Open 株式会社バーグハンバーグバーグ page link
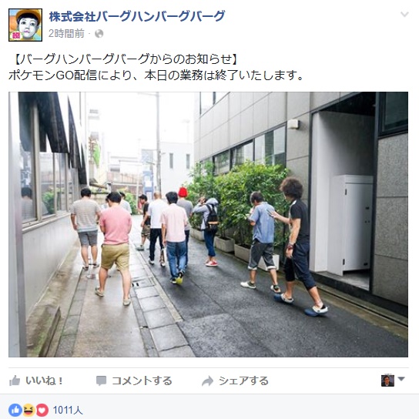The image size is (419, 419). click(x=137, y=16)
